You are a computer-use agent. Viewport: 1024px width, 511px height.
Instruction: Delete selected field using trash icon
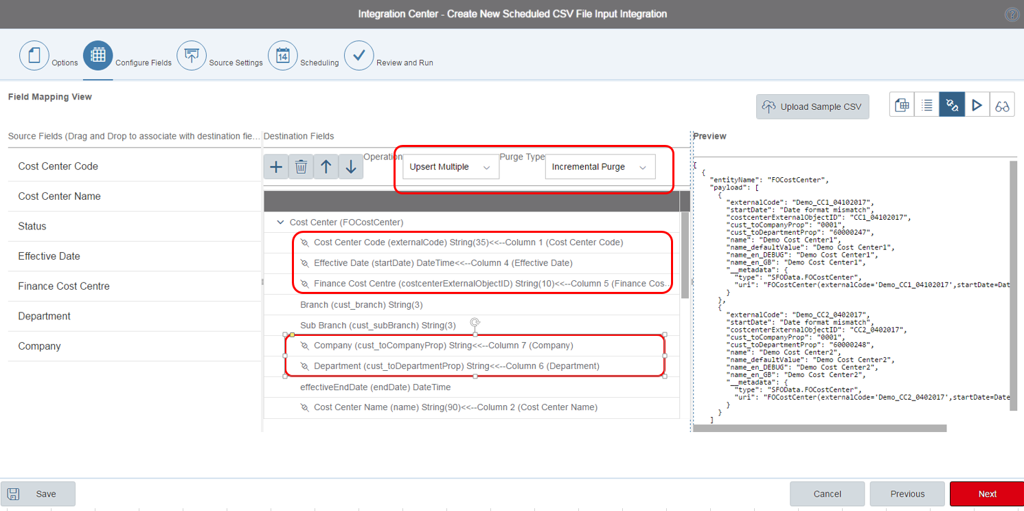tap(301, 166)
